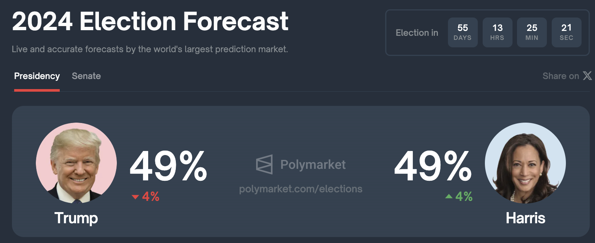Click the 25 Min countdown box
Screen dimensions: 595x243
tap(532, 32)
